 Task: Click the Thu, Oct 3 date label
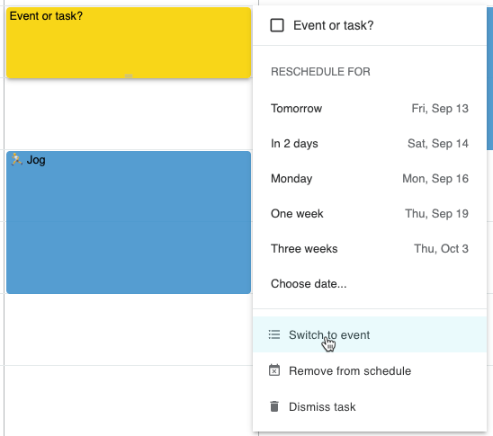tap(441, 249)
